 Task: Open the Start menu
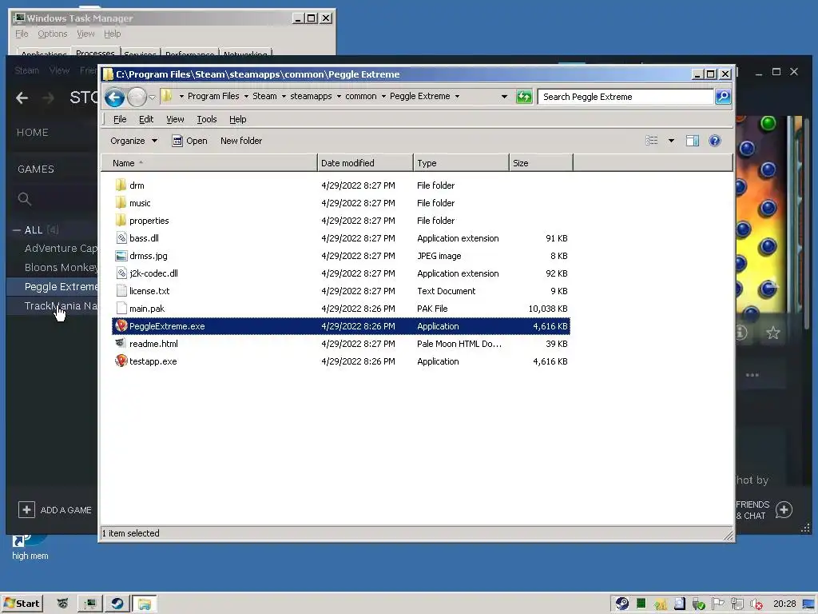point(22,604)
